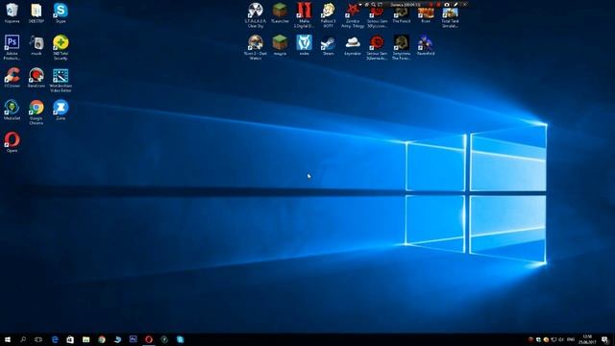Open Wondershare Video Editor shortcut
Image resolution: width=615 pixels, height=346 pixels.
[61, 80]
